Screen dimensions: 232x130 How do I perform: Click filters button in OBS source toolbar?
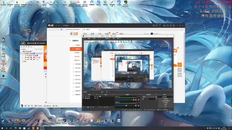tap(108, 92)
